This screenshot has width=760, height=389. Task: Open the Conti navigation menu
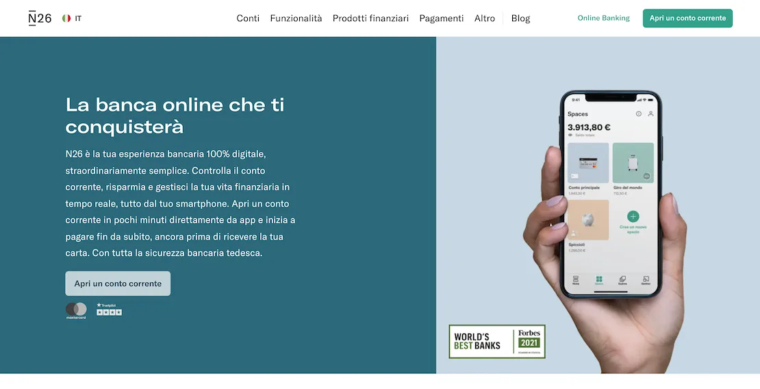pyautogui.click(x=248, y=18)
